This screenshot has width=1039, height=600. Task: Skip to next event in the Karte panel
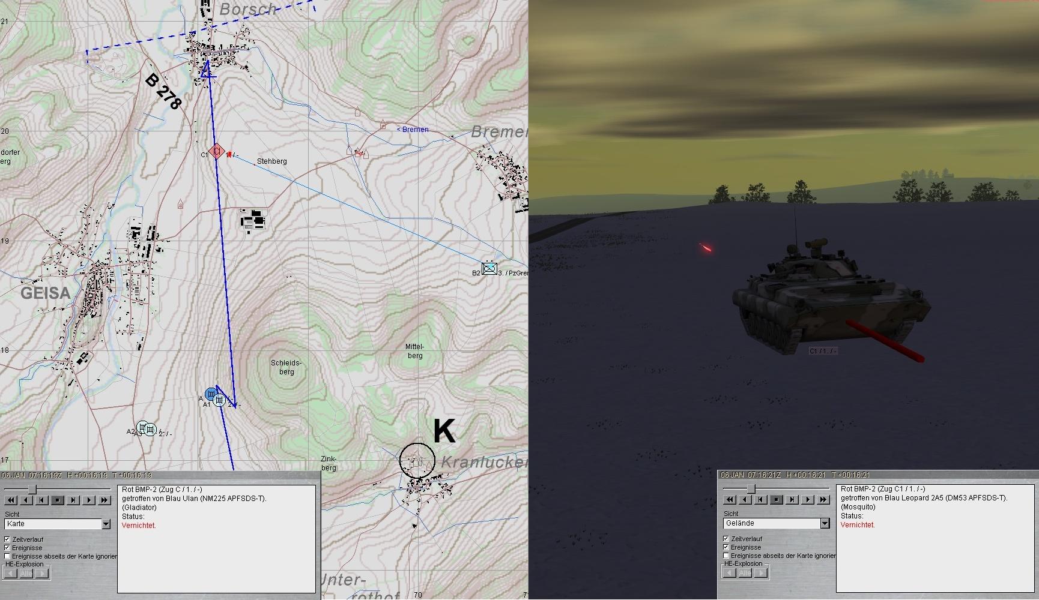(73, 500)
